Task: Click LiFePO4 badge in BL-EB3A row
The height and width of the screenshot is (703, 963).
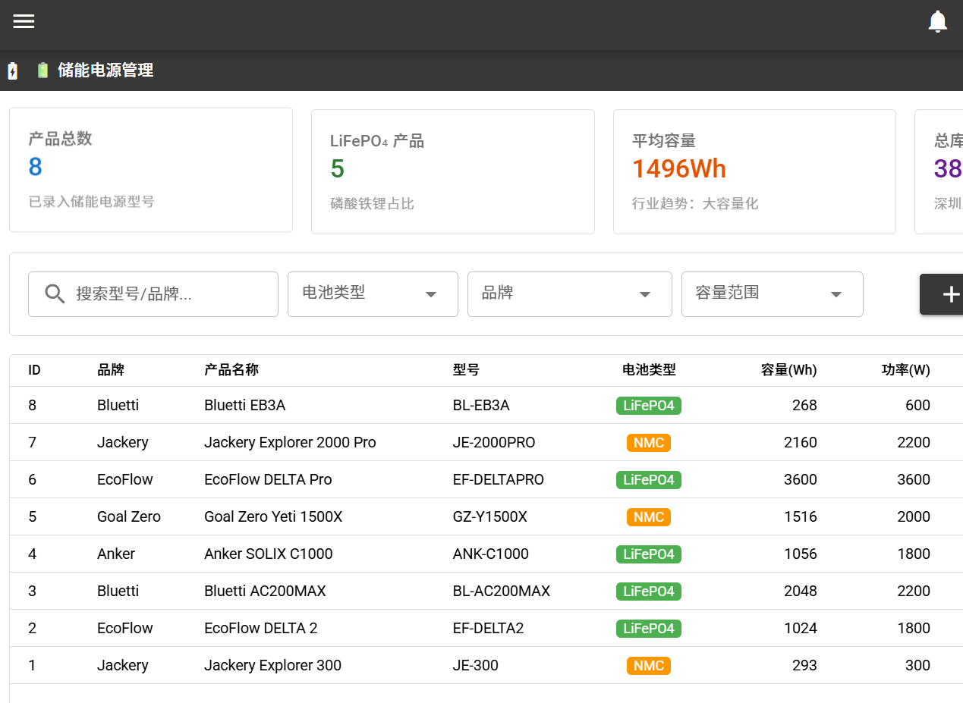Action: pyautogui.click(x=649, y=406)
